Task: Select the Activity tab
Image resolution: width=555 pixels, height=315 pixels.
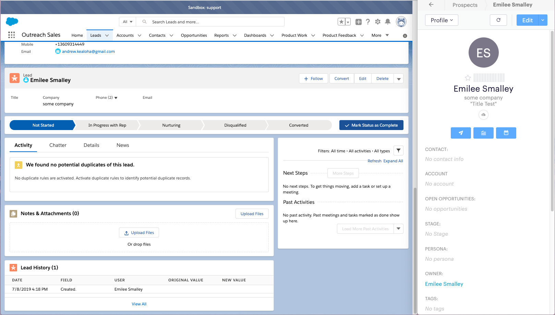Action: [x=23, y=145]
